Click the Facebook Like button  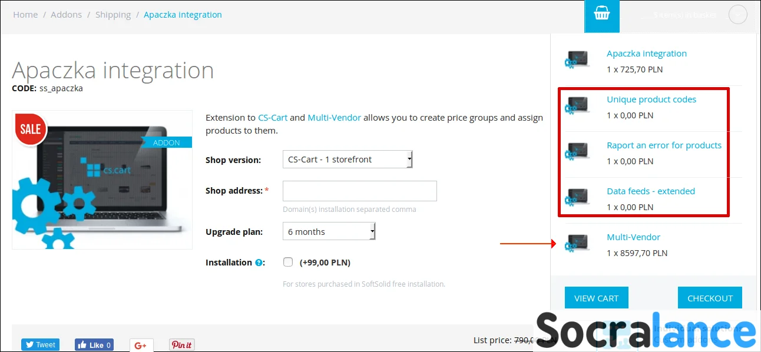pos(94,345)
